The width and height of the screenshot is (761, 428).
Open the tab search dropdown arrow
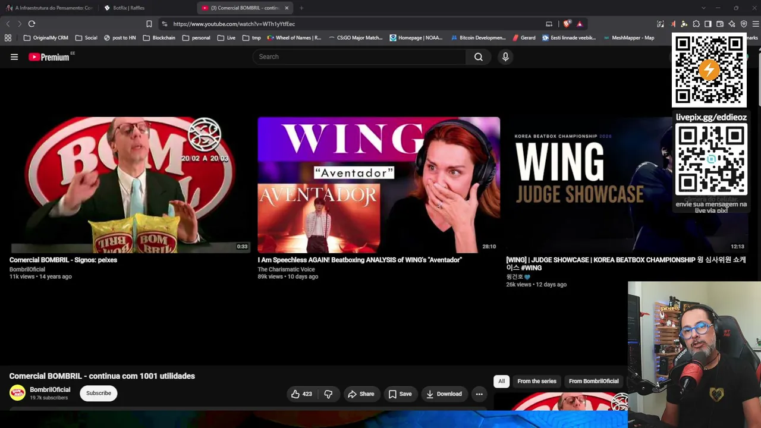[703, 8]
